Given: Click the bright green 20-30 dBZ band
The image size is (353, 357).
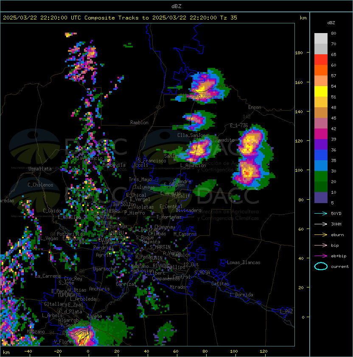Looking at the screenshot, I should [321, 176].
